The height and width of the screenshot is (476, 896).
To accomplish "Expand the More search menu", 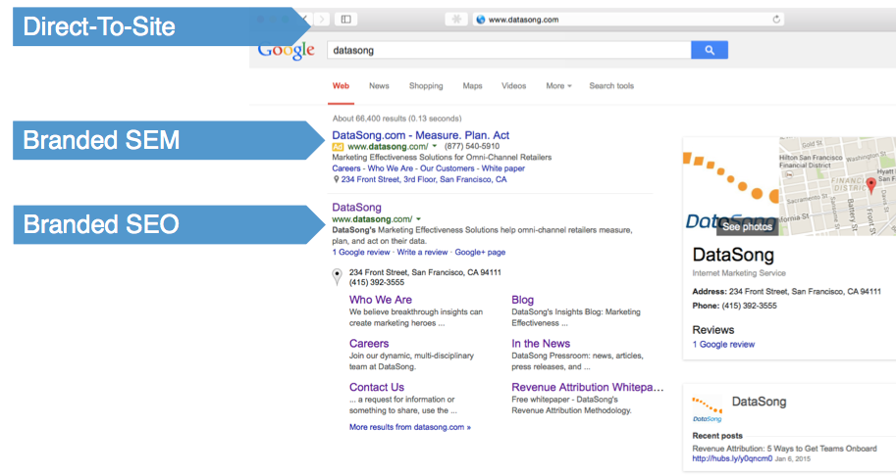I will (558, 86).
